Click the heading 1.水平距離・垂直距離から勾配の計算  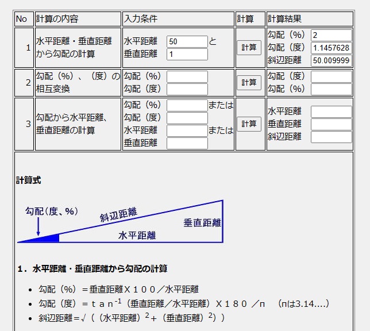92,269
